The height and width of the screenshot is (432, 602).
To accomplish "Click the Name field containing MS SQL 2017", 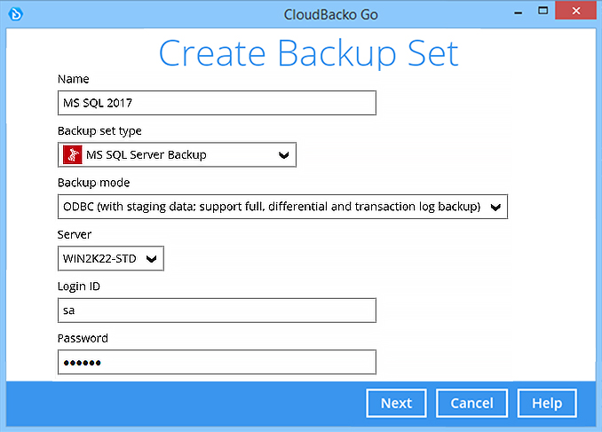I will click(217, 103).
